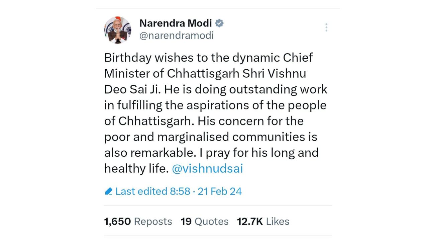
Task: Open the @narendramodi handle
Action: [x=176, y=35]
